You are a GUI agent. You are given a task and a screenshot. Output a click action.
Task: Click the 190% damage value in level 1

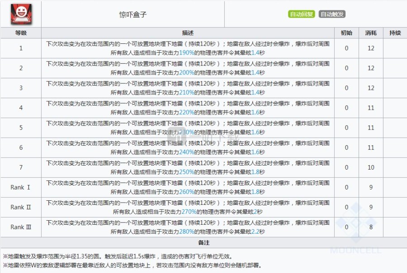point(187,53)
